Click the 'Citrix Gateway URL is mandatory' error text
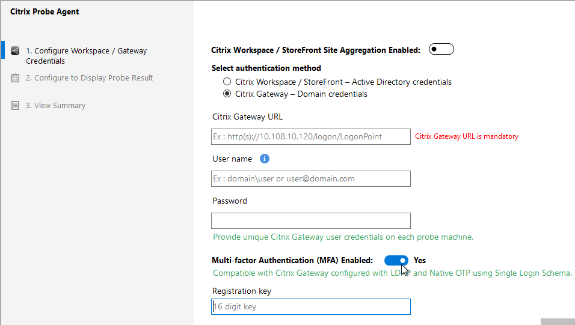 pyautogui.click(x=467, y=136)
